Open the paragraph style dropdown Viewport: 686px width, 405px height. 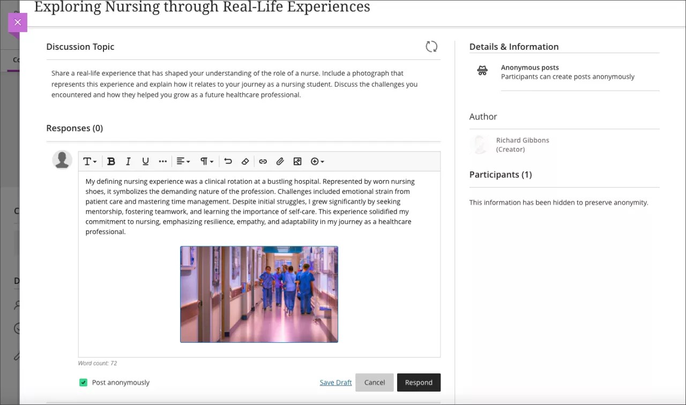click(206, 161)
